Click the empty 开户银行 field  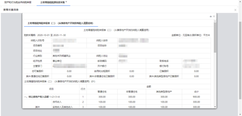pyautogui.click(x=132, y=66)
